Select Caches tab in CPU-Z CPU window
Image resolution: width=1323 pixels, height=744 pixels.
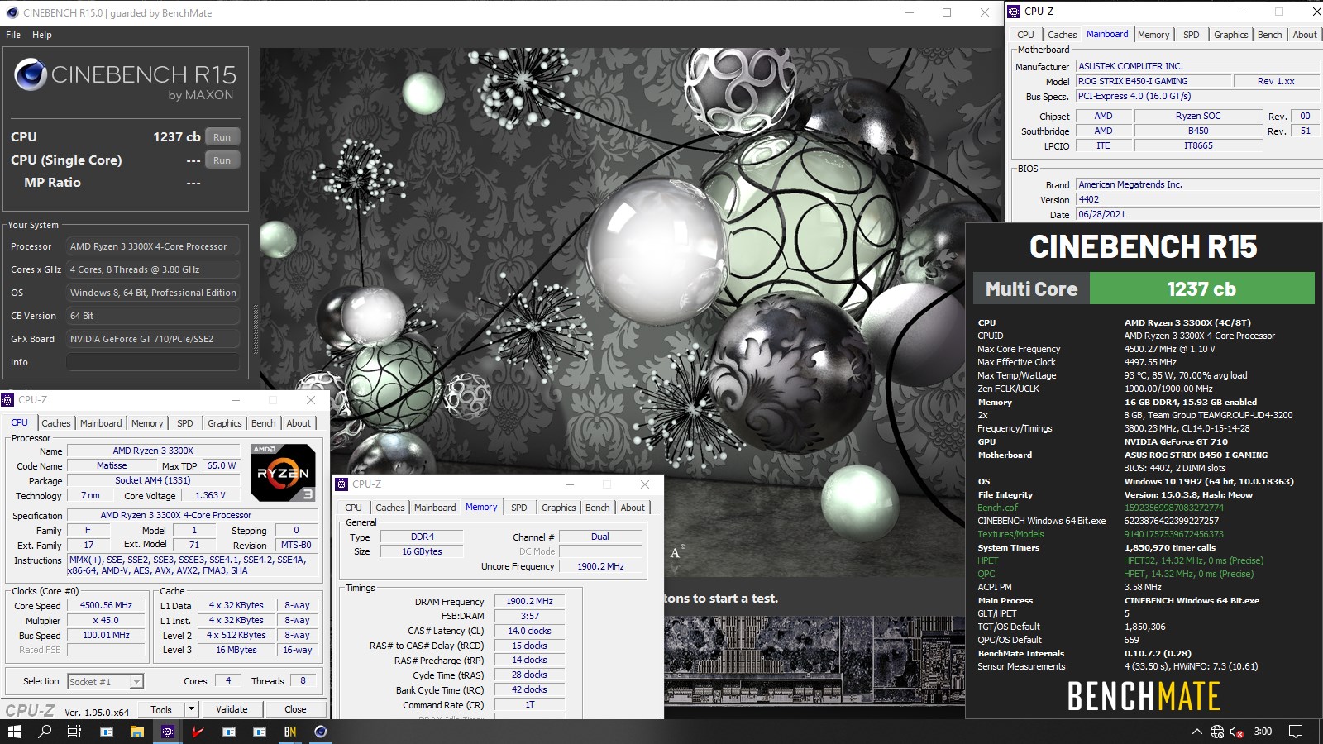click(56, 423)
